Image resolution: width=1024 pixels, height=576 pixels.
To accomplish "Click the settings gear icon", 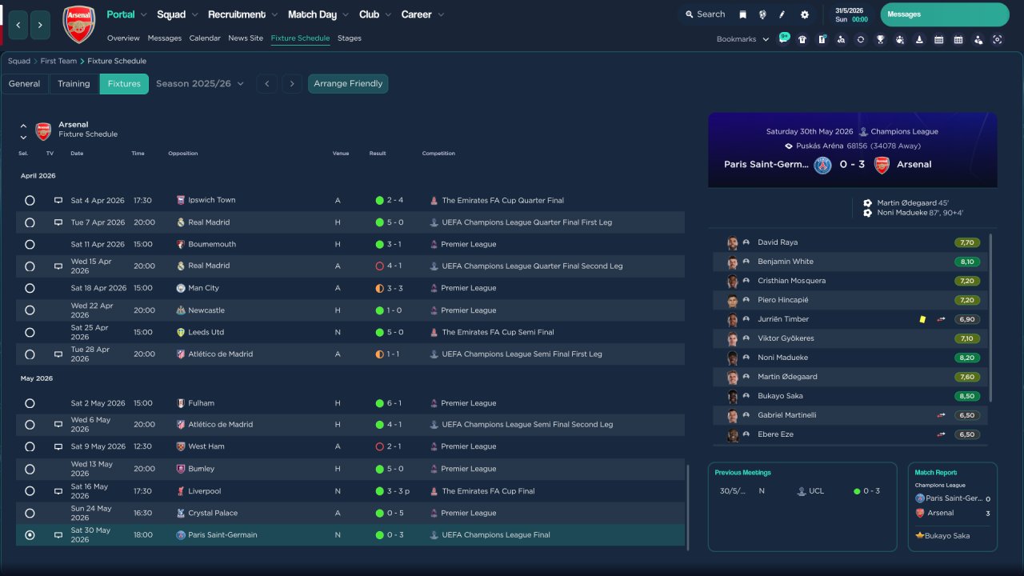I will click(804, 14).
